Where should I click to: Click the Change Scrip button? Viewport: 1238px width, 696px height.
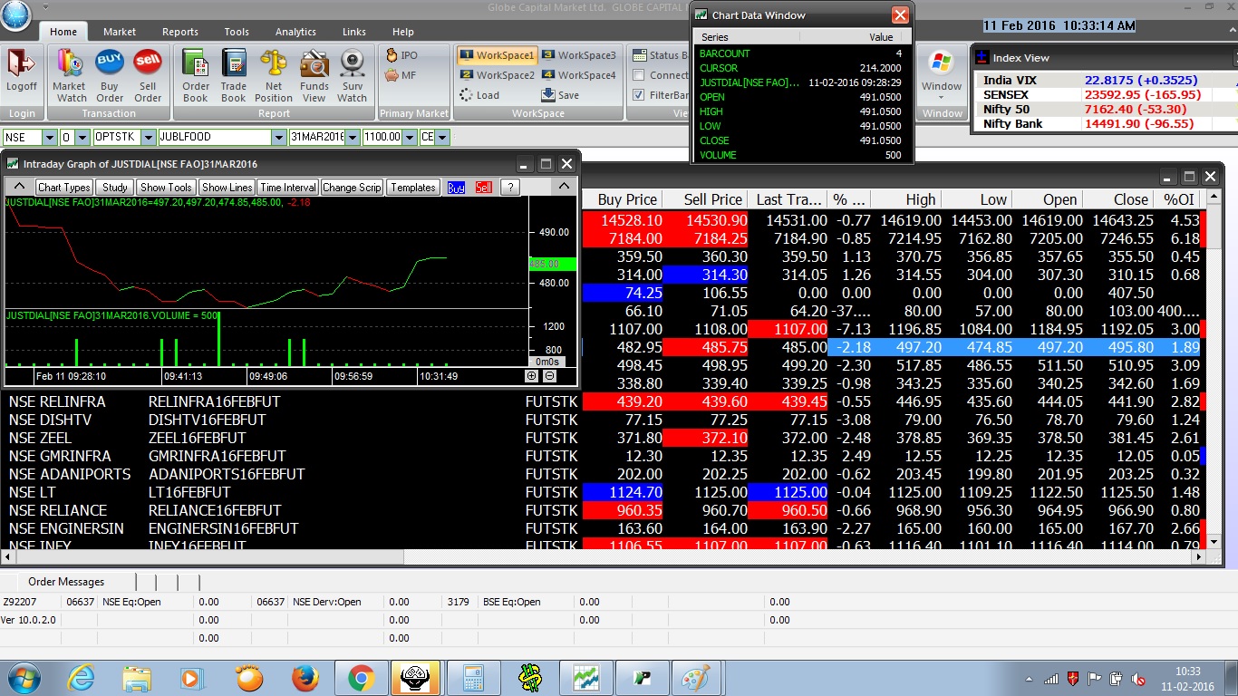point(353,188)
